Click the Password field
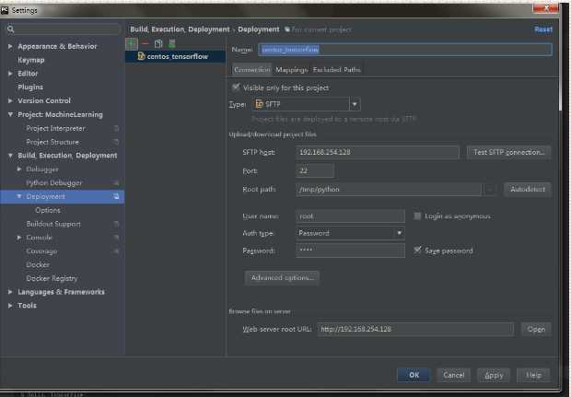 tap(350, 251)
